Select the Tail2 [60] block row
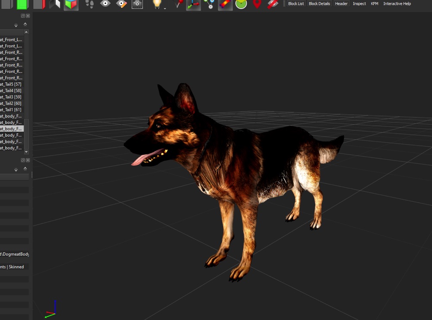This screenshot has height=320, width=432. [x=12, y=103]
